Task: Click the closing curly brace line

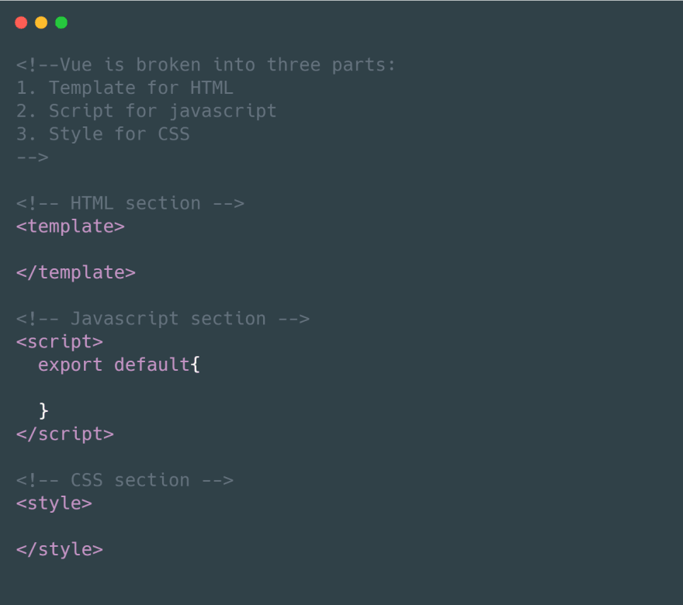Action: 43,410
